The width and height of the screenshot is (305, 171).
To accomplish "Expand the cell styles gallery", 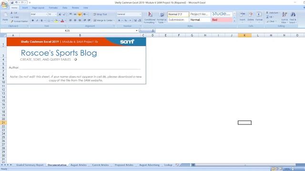I will [234, 21].
